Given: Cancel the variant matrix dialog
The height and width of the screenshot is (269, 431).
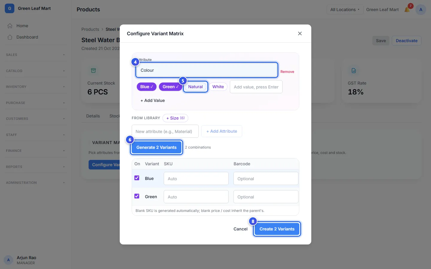Looking at the screenshot, I should click(240, 229).
